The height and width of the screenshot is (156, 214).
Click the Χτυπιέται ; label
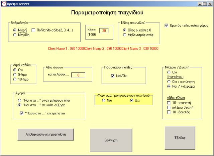[175, 77]
